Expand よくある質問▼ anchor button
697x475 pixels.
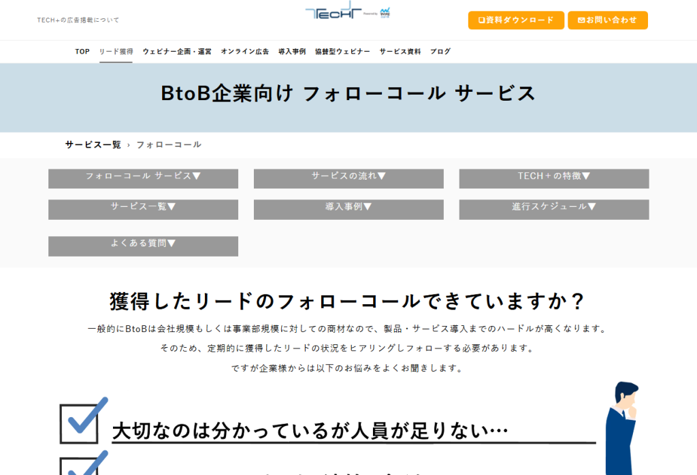tap(143, 246)
